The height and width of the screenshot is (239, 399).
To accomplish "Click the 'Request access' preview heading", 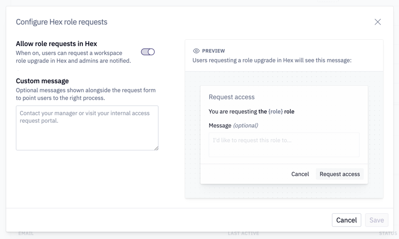I will (x=232, y=97).
